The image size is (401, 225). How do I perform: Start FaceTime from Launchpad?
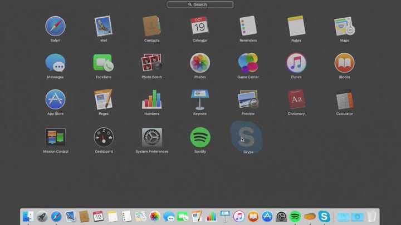[x=104, y=63]
